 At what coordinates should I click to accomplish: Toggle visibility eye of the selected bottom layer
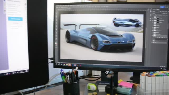pyautogui.click(x=153, y=36)
